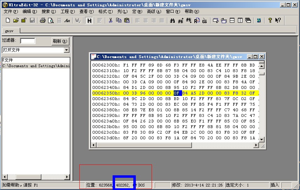300x190 pixels.
Task: Click the selected 0F byte on row 00062350h
Action: pyautogui.click(x=176, y=93)
